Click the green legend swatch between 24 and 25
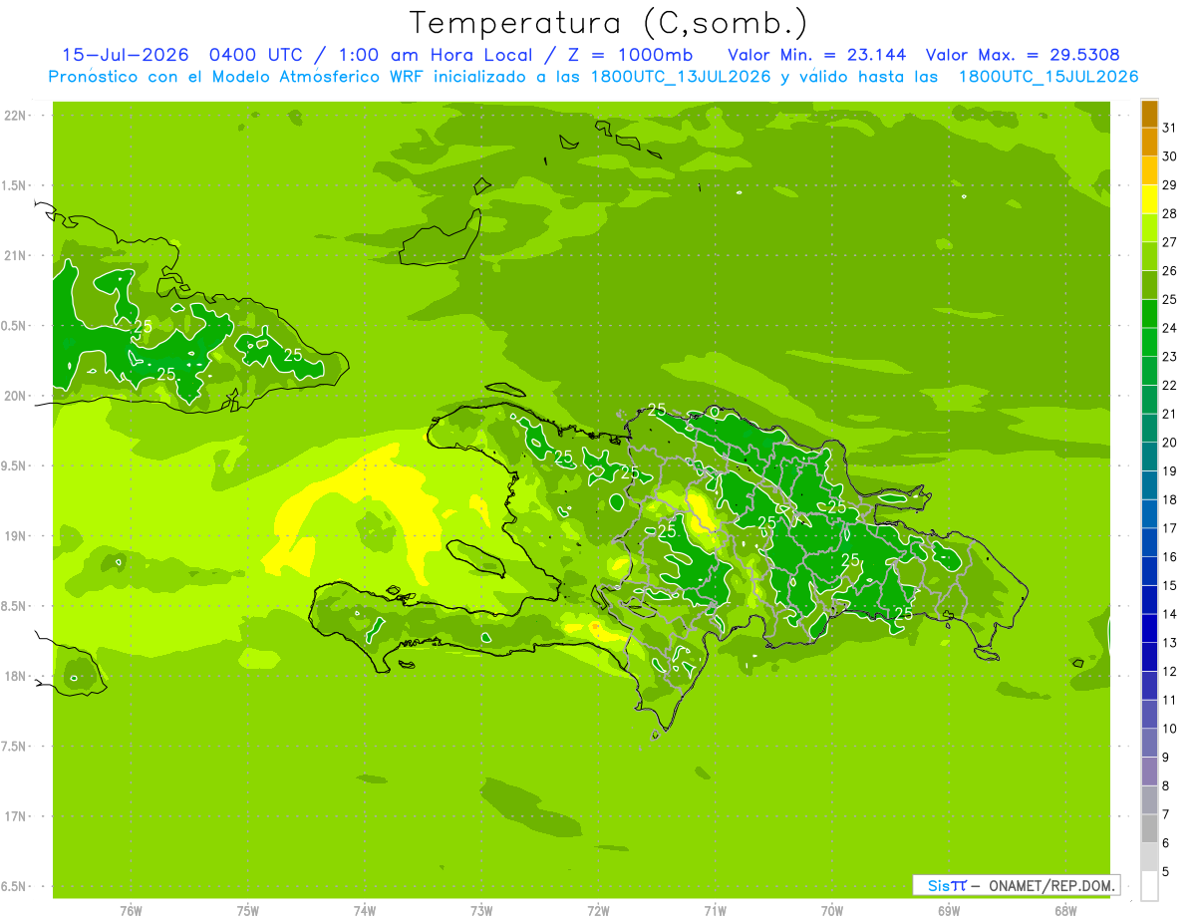The height and width of the screenshot is (924, 1196). coord(1149,314)
